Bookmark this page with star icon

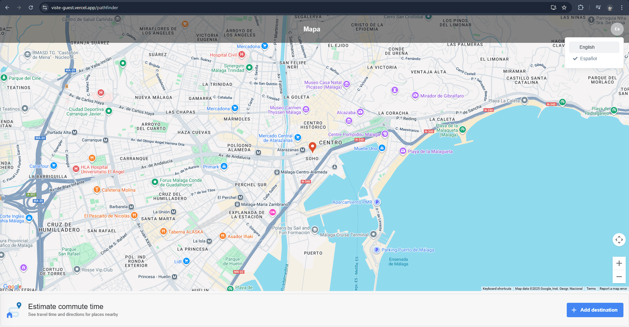click(564, 8)
